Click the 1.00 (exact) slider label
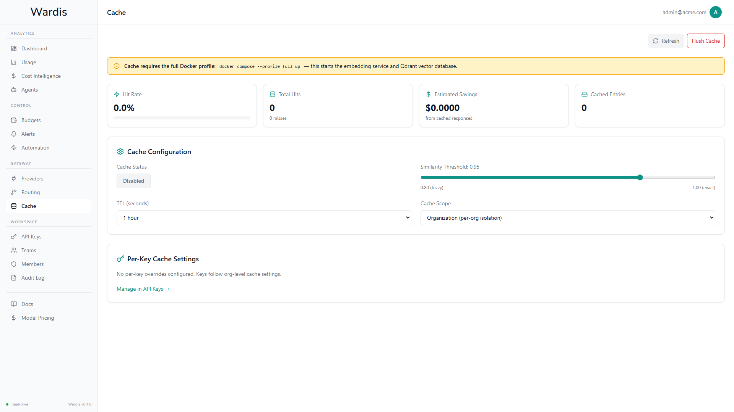 pos(704,188)
